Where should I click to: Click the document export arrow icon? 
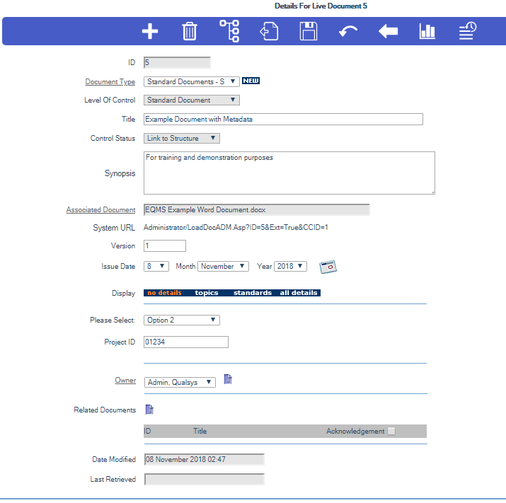click(269, 31)
